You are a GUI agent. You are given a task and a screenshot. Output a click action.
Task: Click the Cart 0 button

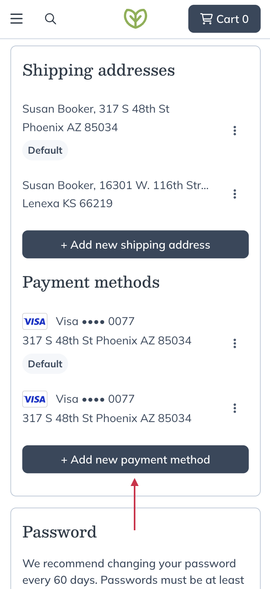point(224,19)
